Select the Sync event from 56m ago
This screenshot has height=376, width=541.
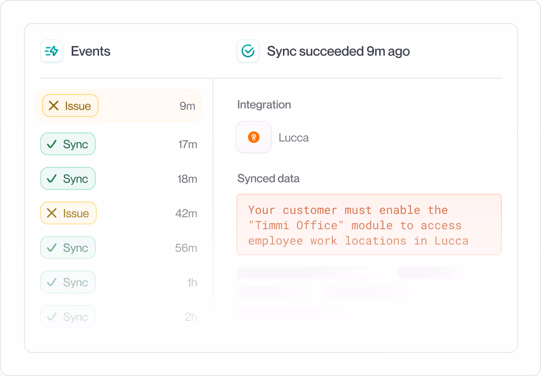(x=68, y=248)
